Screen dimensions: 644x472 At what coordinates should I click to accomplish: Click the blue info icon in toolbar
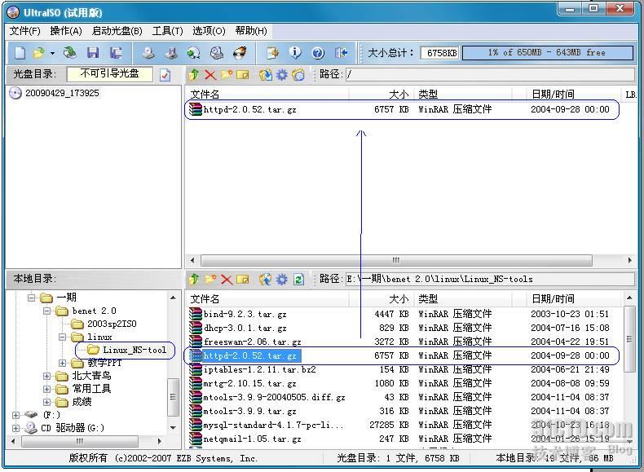295,53
